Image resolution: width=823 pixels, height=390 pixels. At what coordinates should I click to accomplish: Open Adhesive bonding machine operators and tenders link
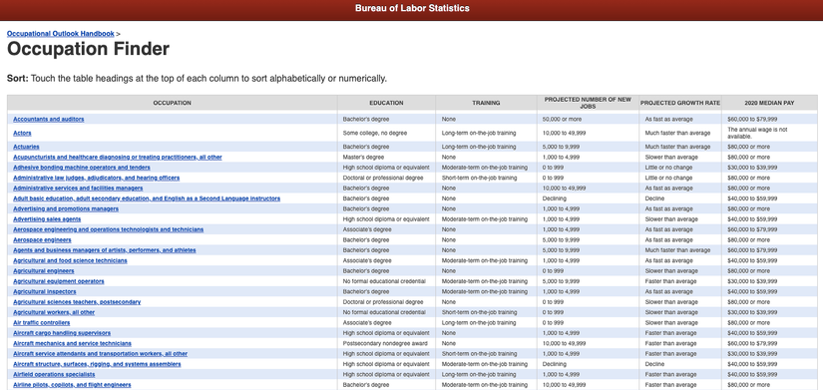82,168
